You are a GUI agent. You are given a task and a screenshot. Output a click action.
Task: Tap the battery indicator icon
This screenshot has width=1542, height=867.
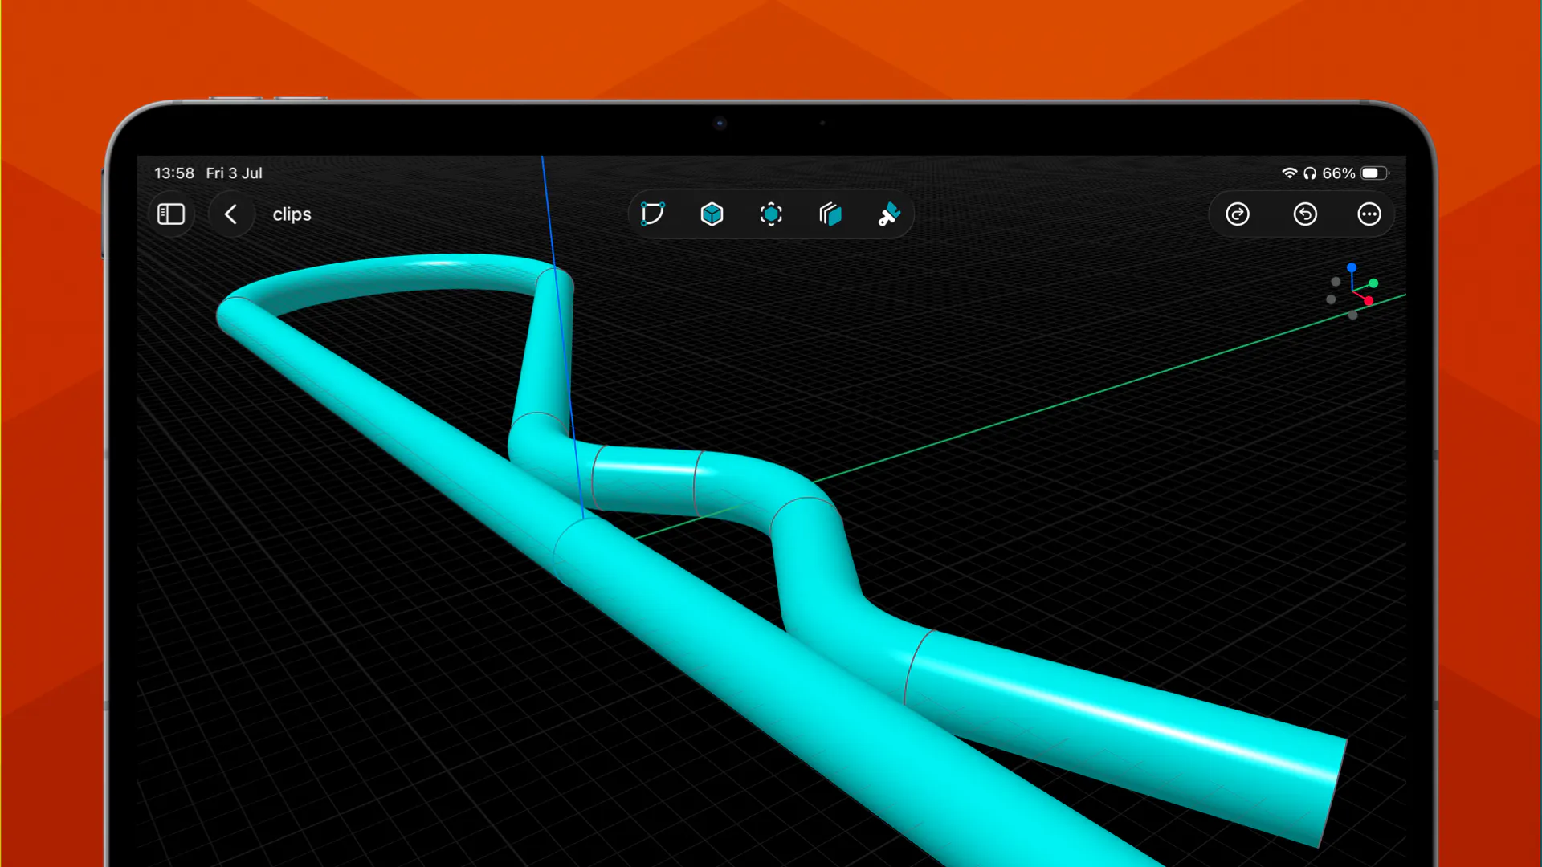click(1374, 173)
